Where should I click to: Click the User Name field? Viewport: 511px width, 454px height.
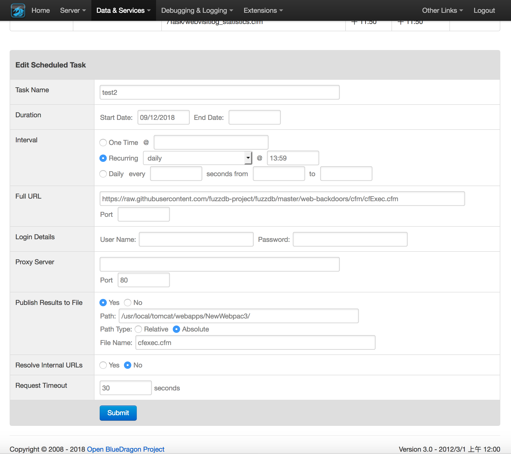point(196,239)
